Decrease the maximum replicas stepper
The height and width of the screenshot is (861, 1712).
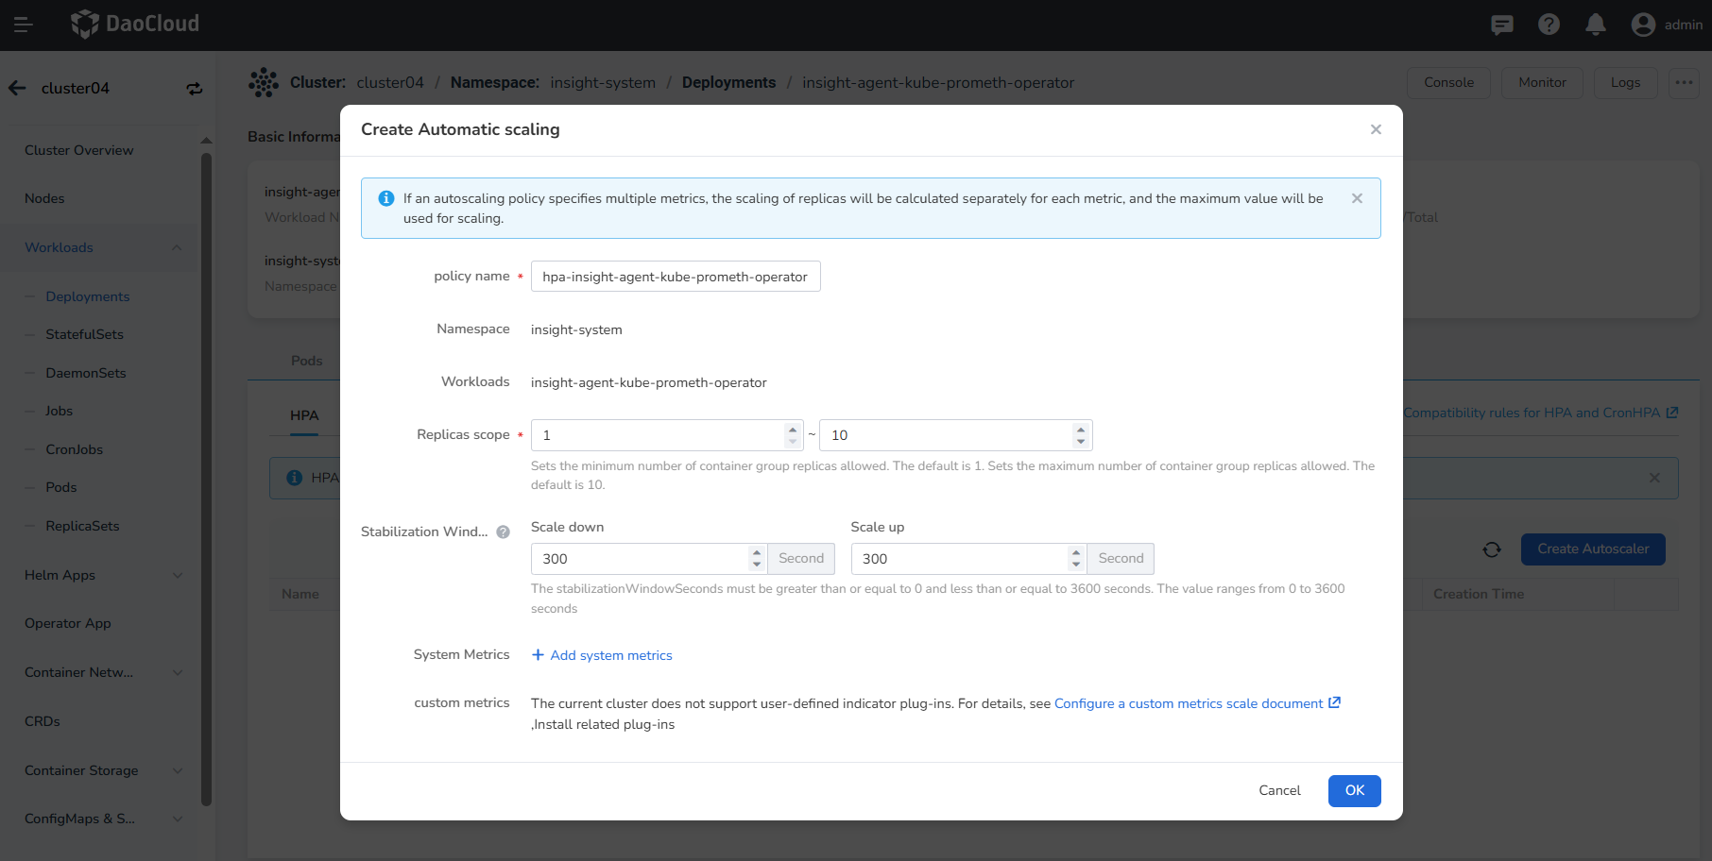pyautogui.click(x=1081, y=441)
